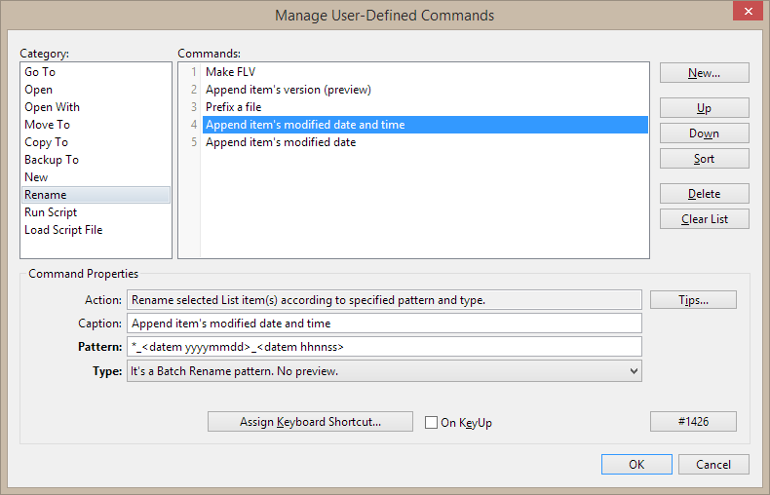Close the Manage User-Defined Commands dialog
This screenshot has width=770, height=495.
(746, 13)
